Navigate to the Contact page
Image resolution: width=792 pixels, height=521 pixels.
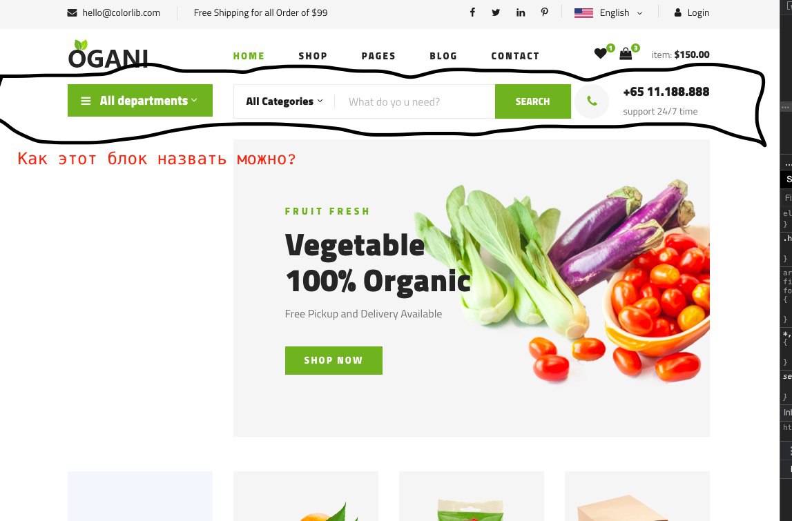515,56
